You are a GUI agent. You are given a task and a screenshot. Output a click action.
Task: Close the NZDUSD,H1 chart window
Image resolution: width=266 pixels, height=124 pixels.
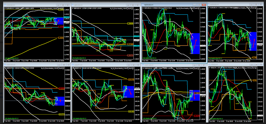point(204,5)
